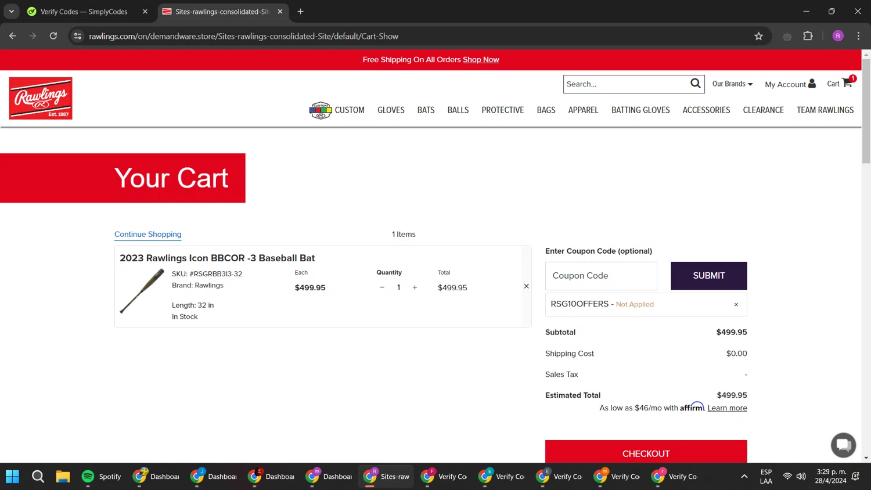This screenshot has height=490, width=871.
Task: View site information icon in address bar
Action: click(78, 36)
